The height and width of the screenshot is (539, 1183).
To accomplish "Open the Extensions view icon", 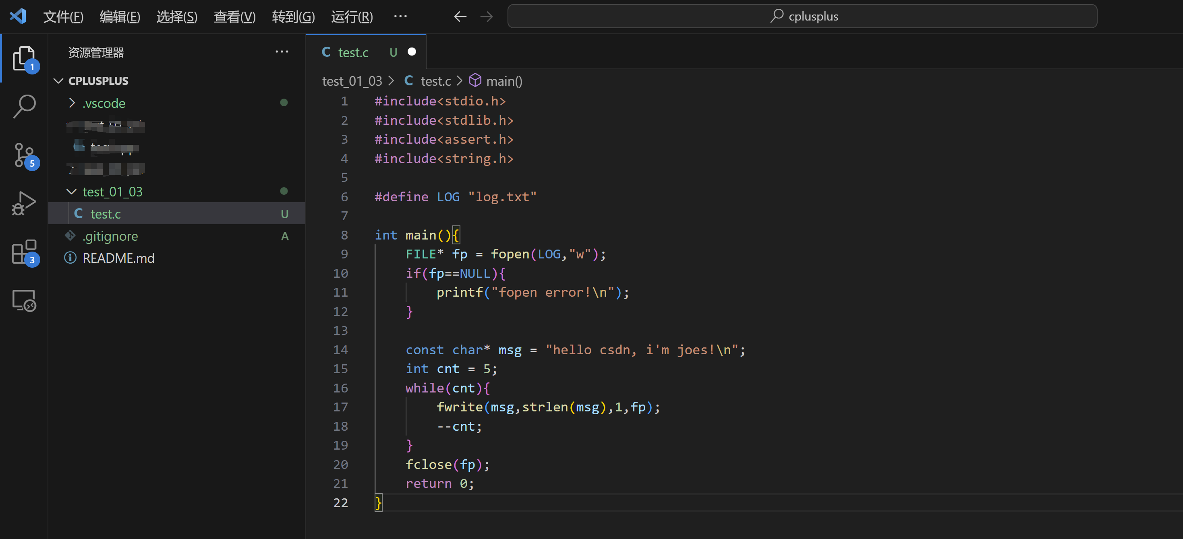I will (x=23, y=252).
